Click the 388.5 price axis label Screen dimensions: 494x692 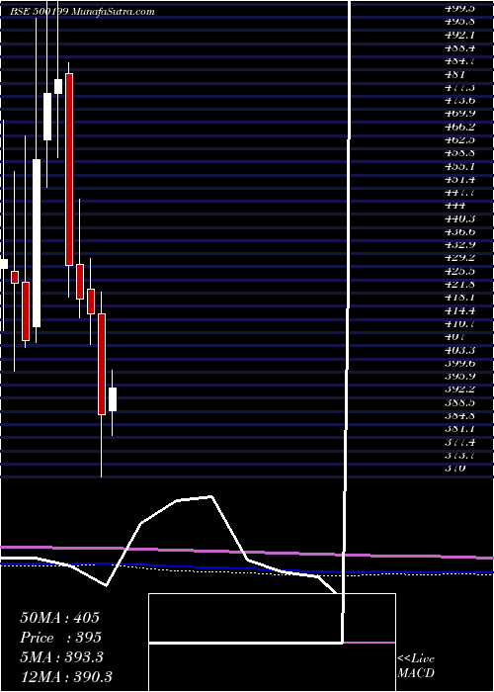click(x=459, y=403)
